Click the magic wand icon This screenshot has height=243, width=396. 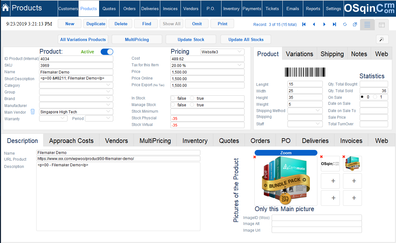point(382,39)
